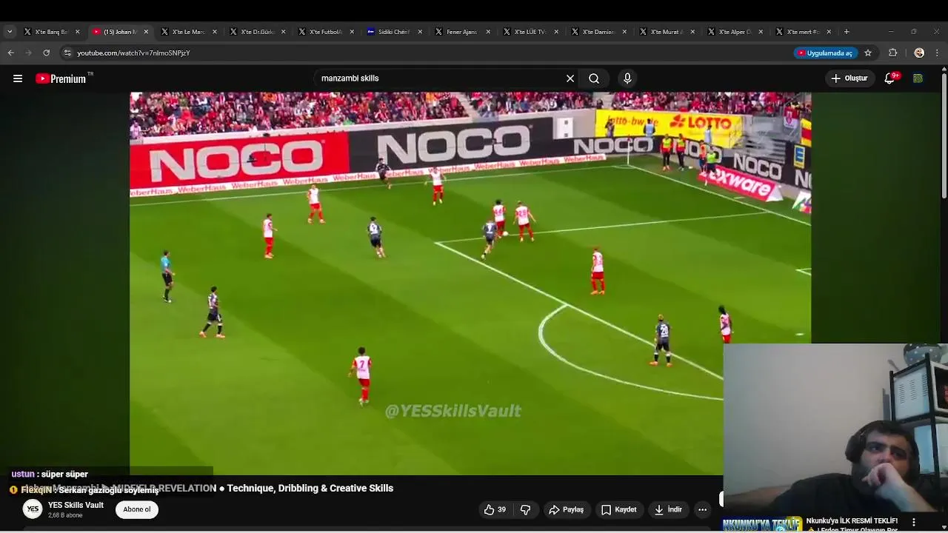Screen dimensions: 948x533
Task: Open YES Skills Vault channel name link
Action: tap(76, 505)
